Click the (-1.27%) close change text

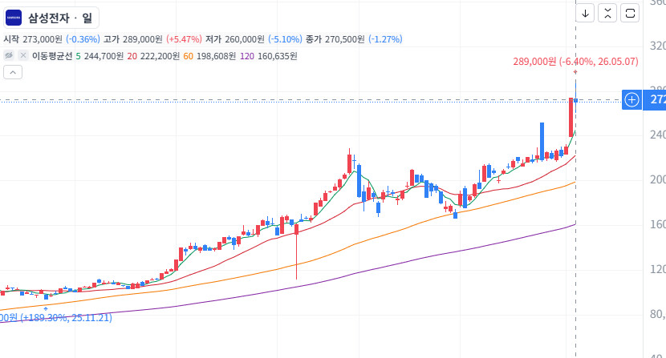coord(385,39)
